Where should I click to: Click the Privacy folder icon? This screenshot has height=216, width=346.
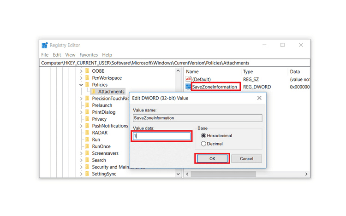tap(88, 119)
